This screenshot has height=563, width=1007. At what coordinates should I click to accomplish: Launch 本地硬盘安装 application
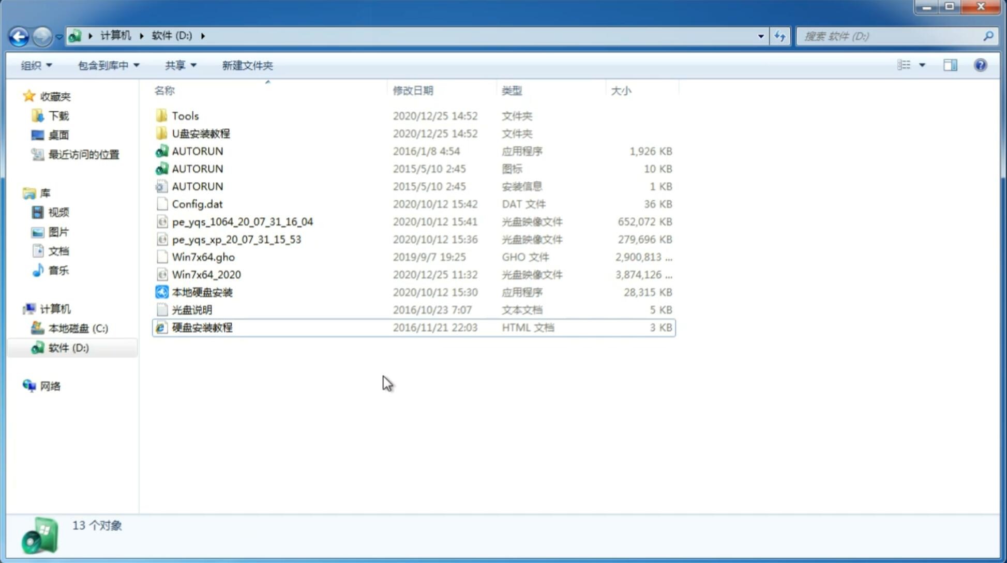[201, 292]
